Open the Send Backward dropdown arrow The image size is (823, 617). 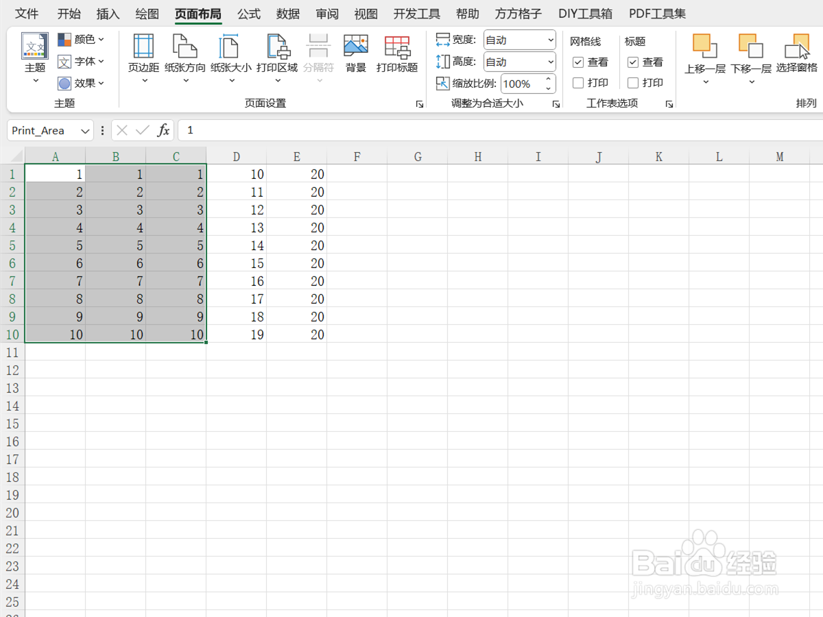coord(752,82)
